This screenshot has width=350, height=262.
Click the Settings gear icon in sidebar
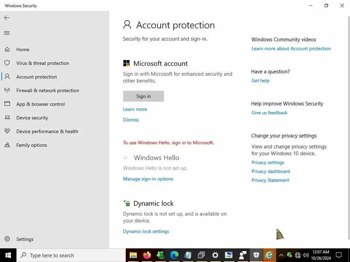click(7, 239)
